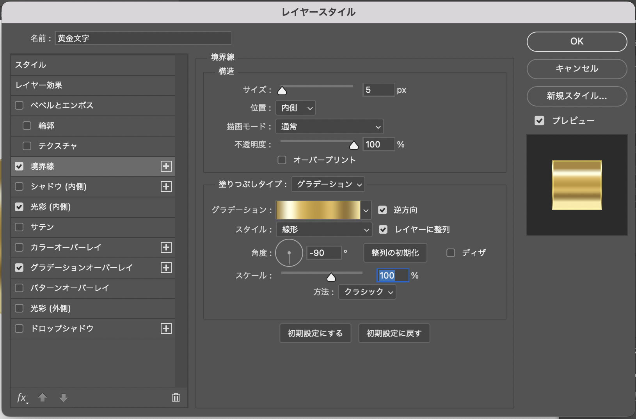Toggle レイヤーに整列 checkbox
This screenshot has width=636, height=419.
pos(384,229)
